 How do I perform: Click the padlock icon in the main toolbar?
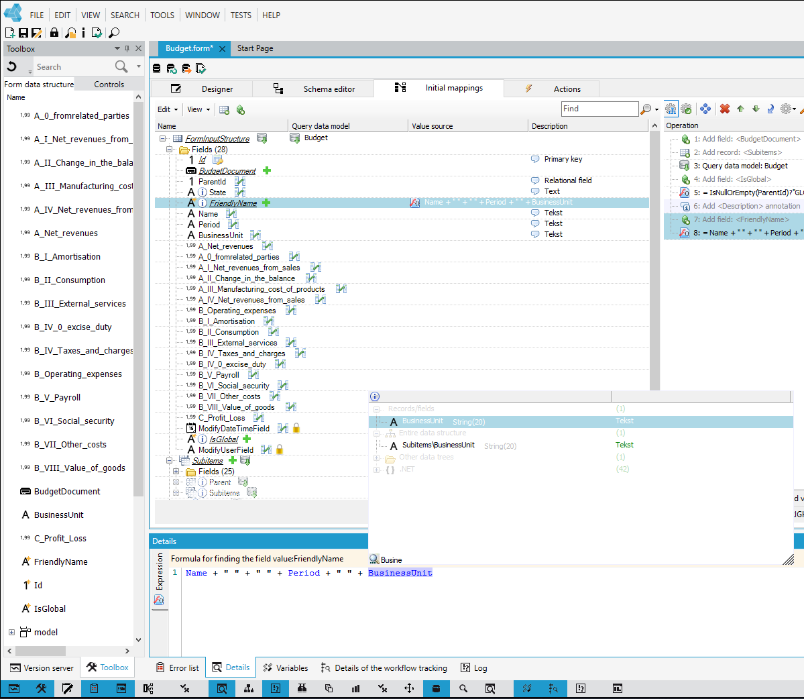[54, 33]
